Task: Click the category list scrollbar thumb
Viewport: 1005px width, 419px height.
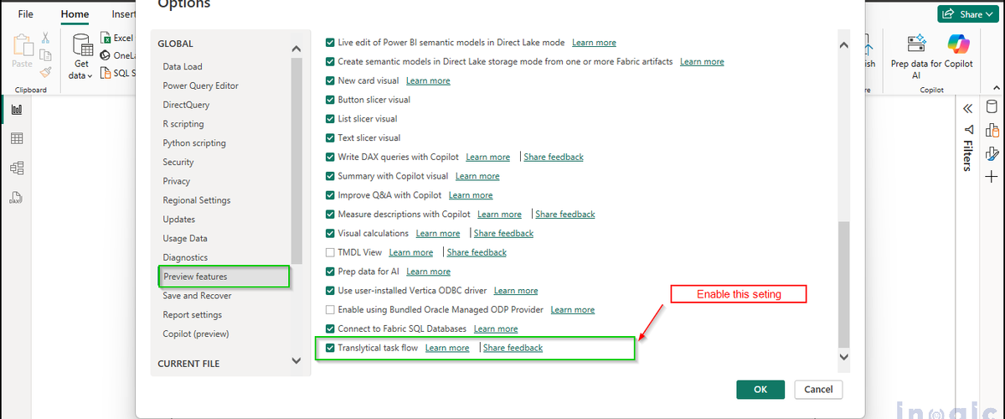Action: (296, 162)
